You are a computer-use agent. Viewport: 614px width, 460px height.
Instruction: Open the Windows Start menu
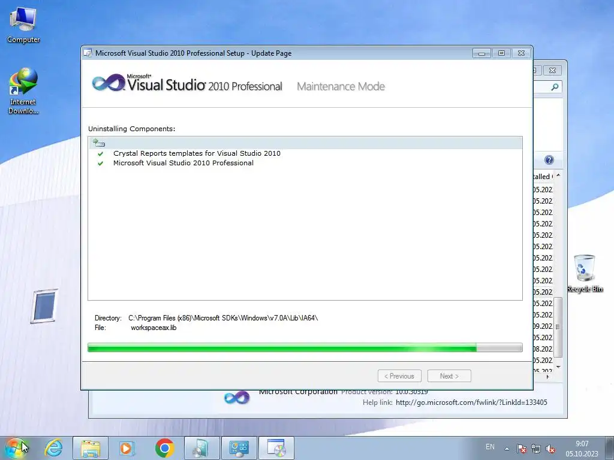16,448
